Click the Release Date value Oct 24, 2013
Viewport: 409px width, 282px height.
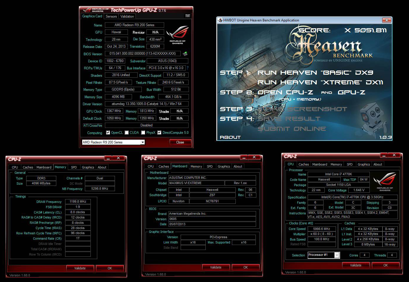[x=116, y=46]
